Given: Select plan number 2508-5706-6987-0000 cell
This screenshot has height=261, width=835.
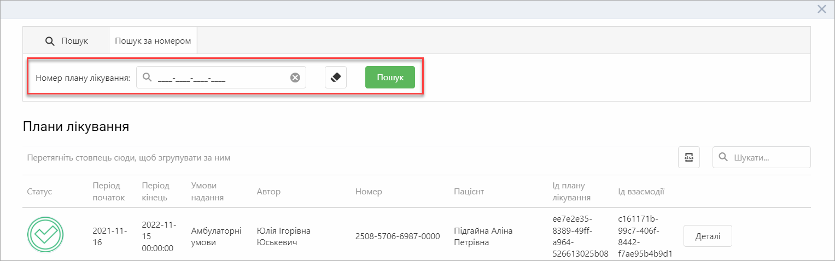Looking at the screenshot, I should tap(398, 236).
